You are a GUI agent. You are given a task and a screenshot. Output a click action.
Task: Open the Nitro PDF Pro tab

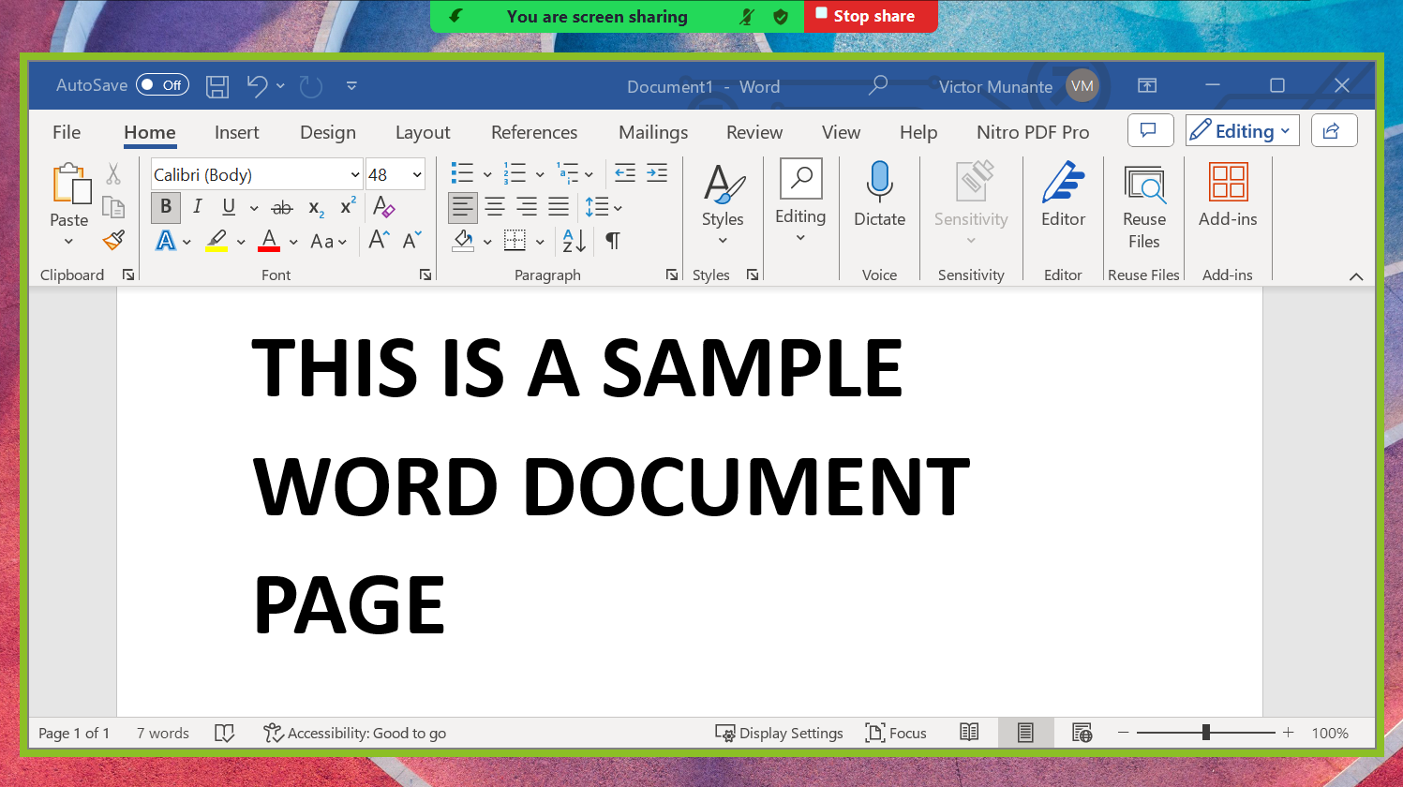click(x=1033, y=132)
